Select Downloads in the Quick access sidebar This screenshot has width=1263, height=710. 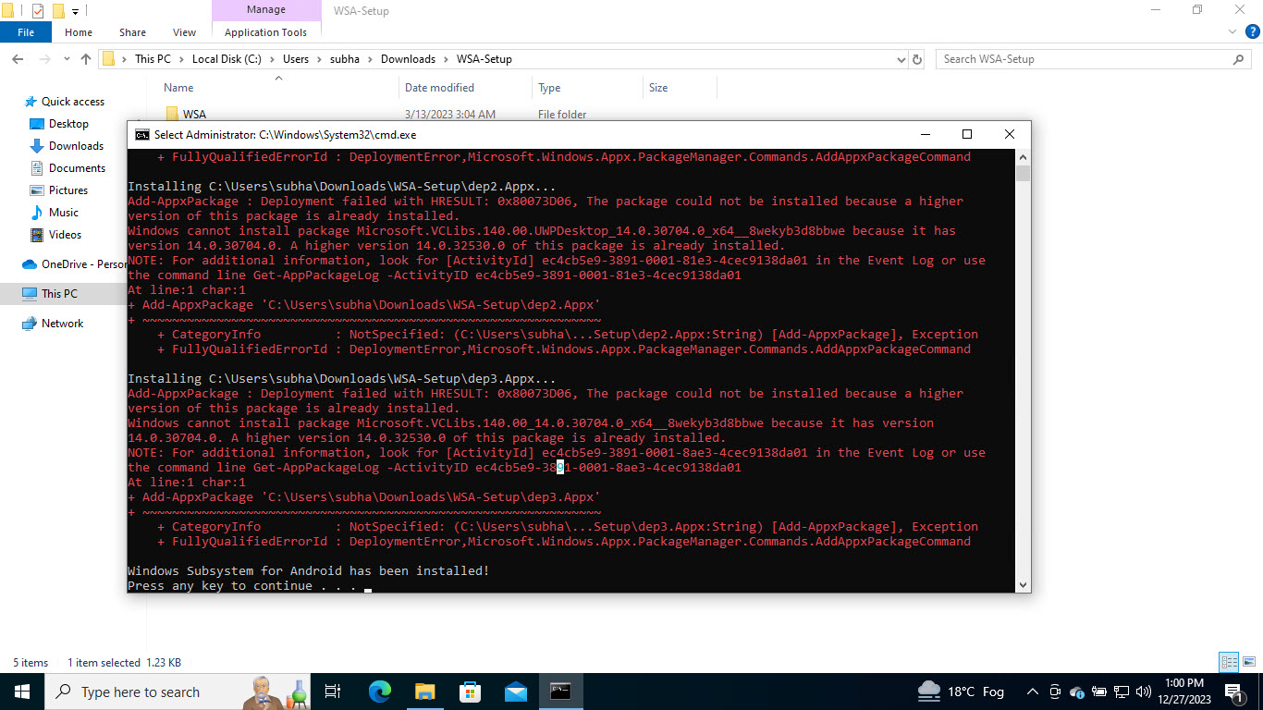(x=75, y=145)
